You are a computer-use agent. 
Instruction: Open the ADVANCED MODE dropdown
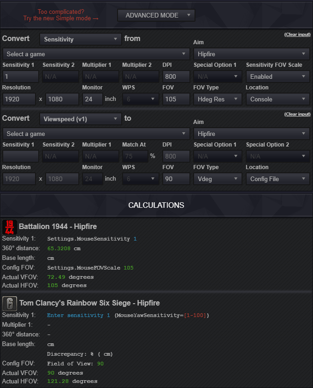[156, 15]
